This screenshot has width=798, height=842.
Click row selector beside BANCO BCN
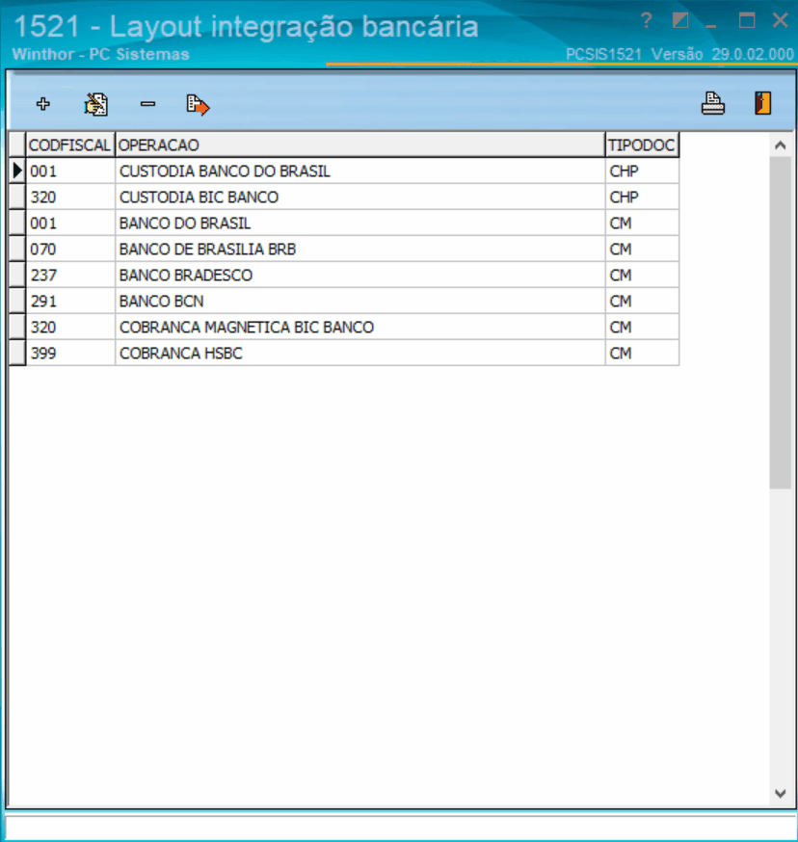(17, 302)
